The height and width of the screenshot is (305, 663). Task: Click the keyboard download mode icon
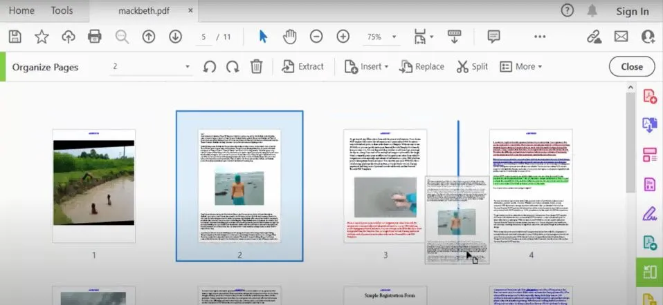tap(454, 37)
